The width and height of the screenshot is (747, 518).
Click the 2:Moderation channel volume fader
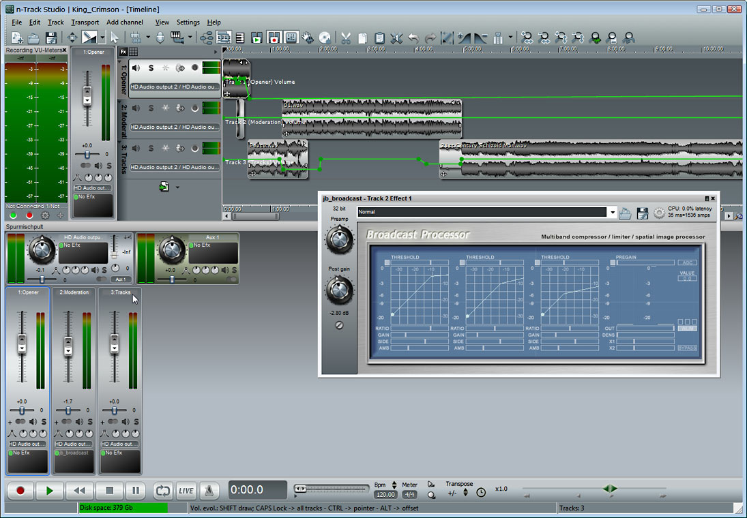pos(68,346)
